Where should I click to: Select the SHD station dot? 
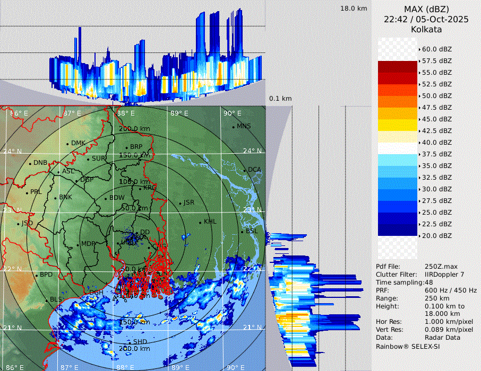pyautogui.click(x=129, y=342)
